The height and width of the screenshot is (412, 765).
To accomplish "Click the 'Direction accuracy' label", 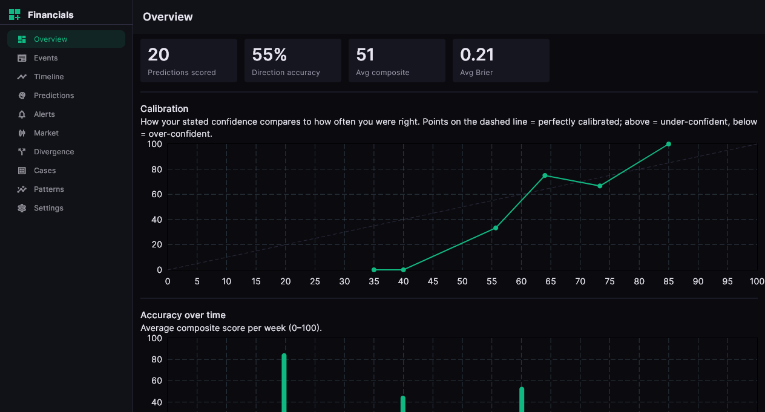I will coord(286,73).
